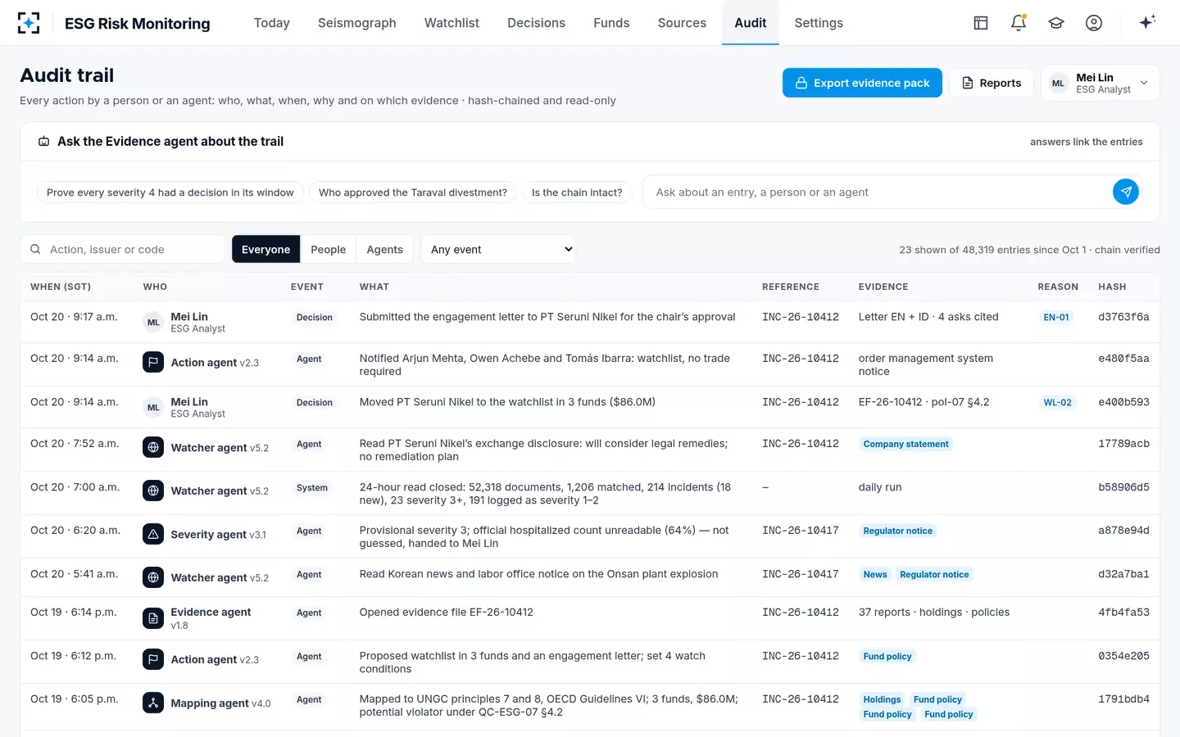Click the Mapping agent icon
The height and width of the screenshot is (737, 1180).
pyautogui.click(x=153, y=703)
